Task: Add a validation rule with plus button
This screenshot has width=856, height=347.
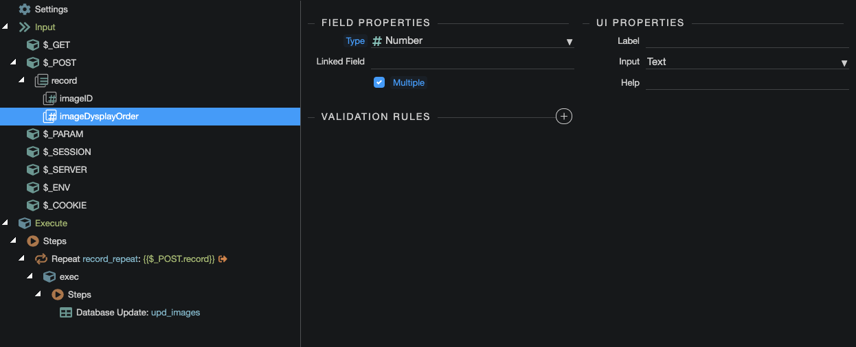Action: [563, 117]
